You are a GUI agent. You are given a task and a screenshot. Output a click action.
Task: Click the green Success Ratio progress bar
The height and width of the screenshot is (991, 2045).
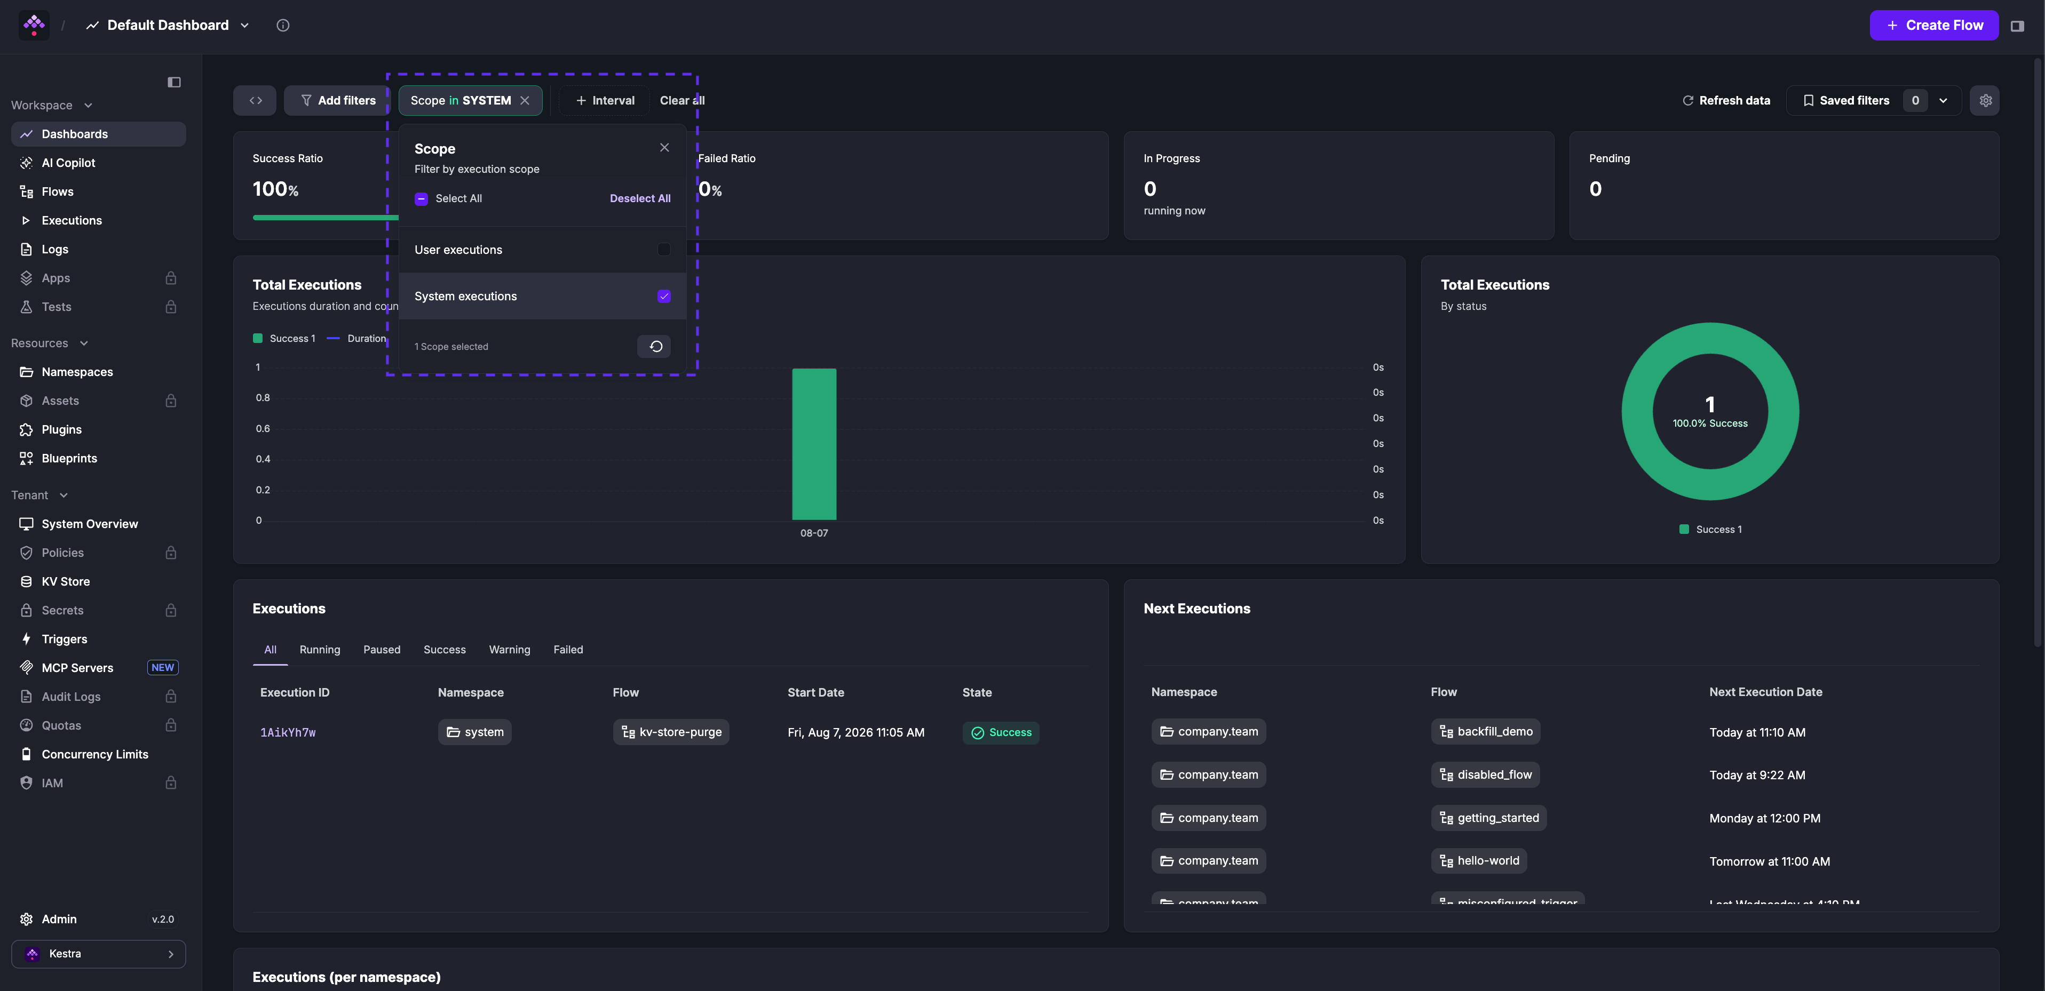click(326, 218)
